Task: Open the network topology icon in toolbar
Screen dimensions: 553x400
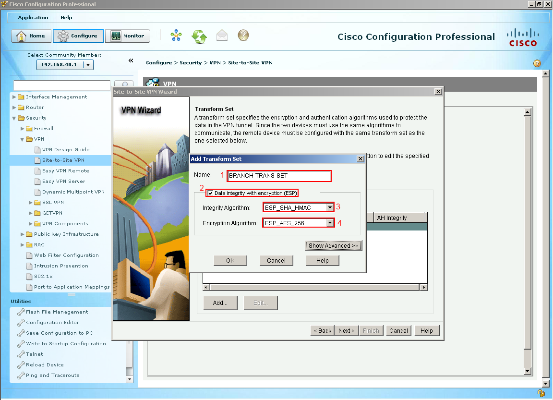Action: [176, 36]
